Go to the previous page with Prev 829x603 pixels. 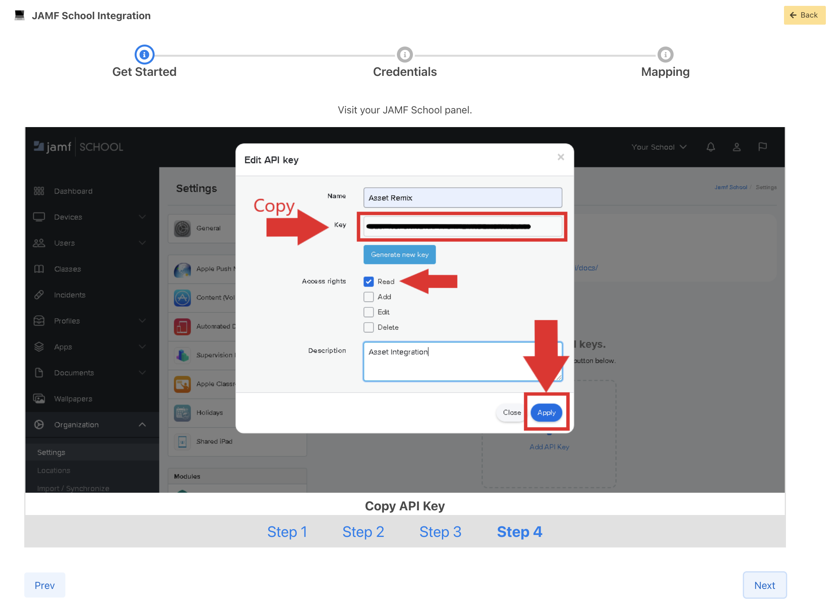click(45, 585)
